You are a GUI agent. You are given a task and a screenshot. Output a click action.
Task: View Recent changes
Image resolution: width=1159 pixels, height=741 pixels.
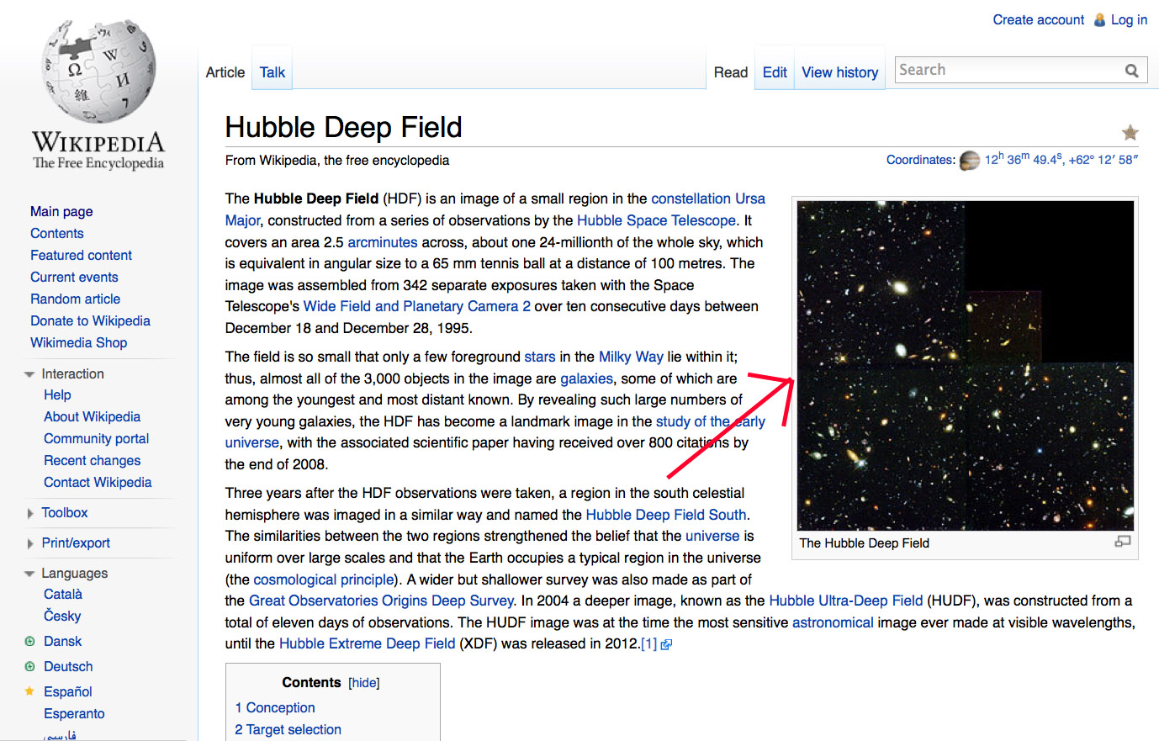coord(92,460)
